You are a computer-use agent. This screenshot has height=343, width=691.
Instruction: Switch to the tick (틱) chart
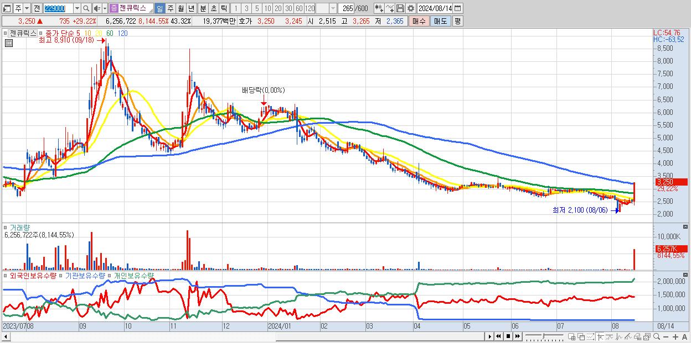[224, 8]
